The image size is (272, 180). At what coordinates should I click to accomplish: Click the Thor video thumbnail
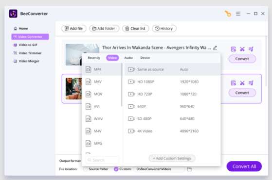click(x=74, y=55)
